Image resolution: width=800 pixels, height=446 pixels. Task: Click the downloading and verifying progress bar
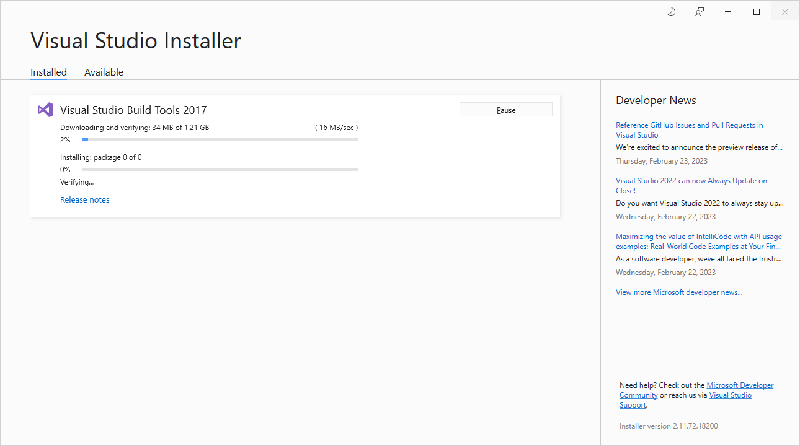click(220, 140)
